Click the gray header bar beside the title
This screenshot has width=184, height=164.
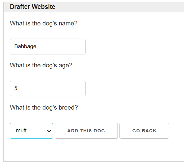tap(118, 7)
